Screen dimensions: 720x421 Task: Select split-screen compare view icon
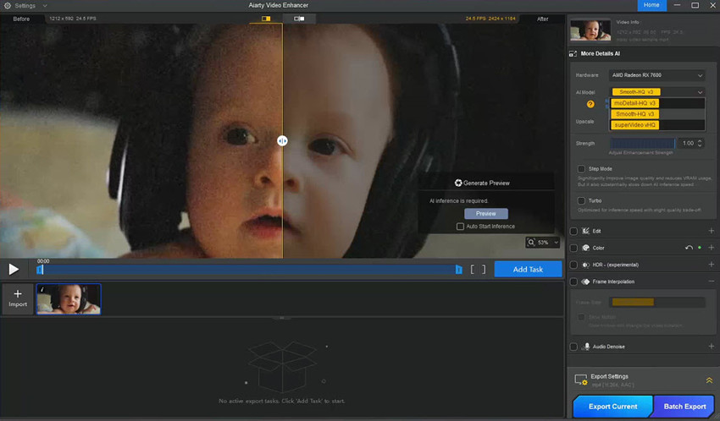coord(266,19)
